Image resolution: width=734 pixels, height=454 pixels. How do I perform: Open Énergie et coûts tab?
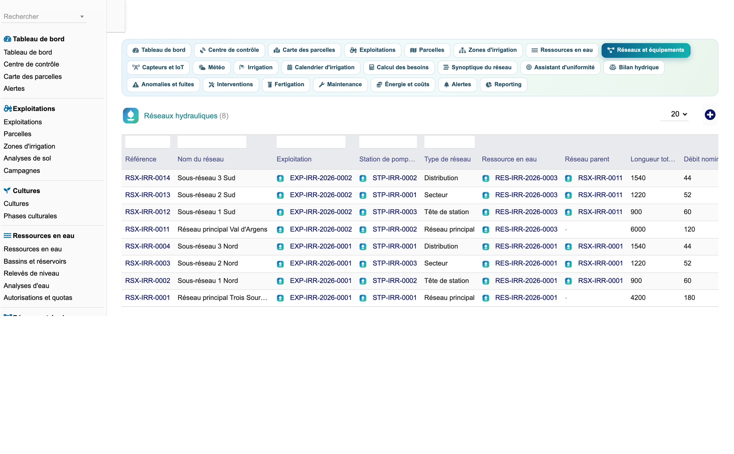(x=403, y=84)
